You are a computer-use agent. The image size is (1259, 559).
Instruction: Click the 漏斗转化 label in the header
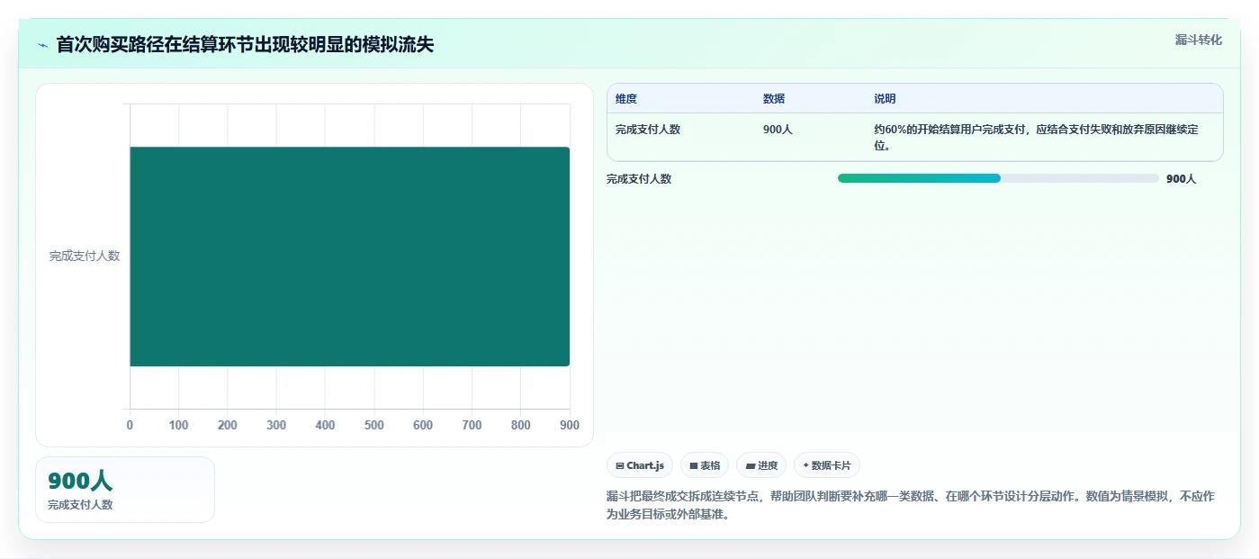click(1199, 40)
